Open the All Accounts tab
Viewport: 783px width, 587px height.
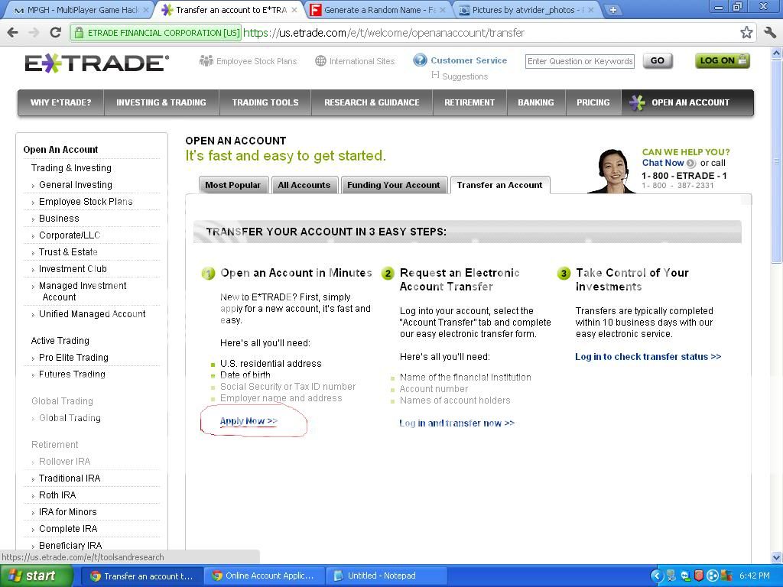click(304, 185)
